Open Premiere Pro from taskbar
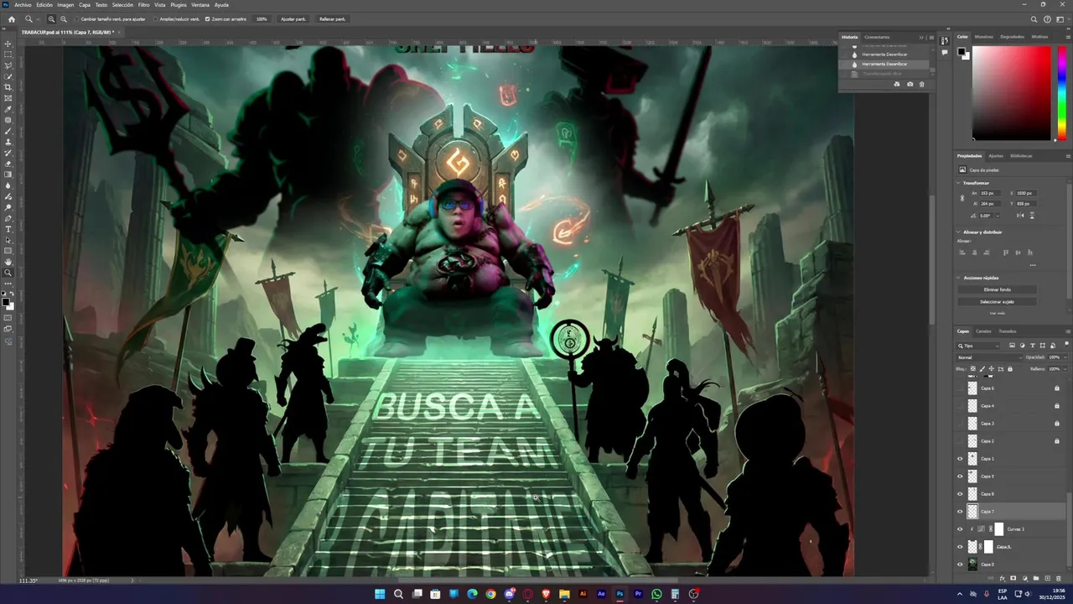This screenshot has width=1073, height=604. (638, 594)
